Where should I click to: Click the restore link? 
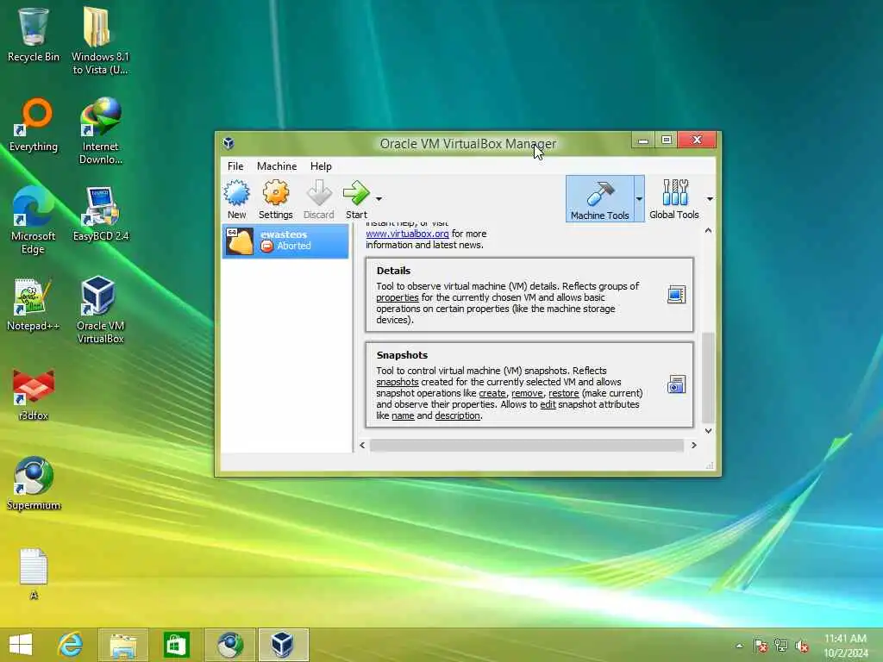[564, 393]
